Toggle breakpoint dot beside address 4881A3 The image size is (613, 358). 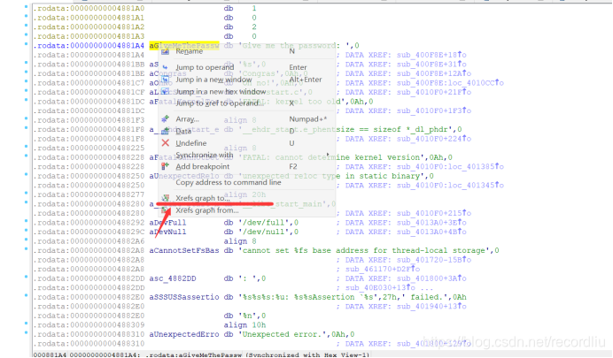click(26, 34)
